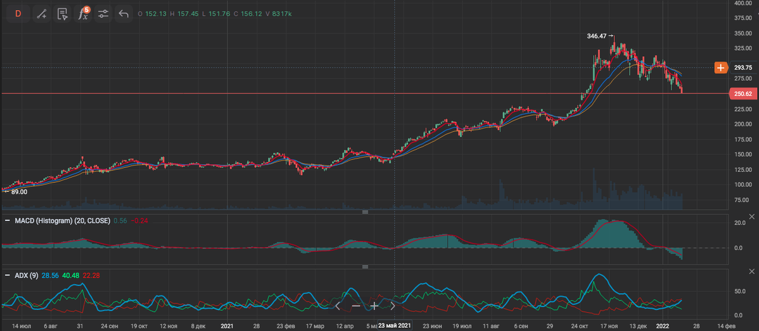759x331 pixels.
Task: Select the line drawing tool
Action: pos(41,13)
